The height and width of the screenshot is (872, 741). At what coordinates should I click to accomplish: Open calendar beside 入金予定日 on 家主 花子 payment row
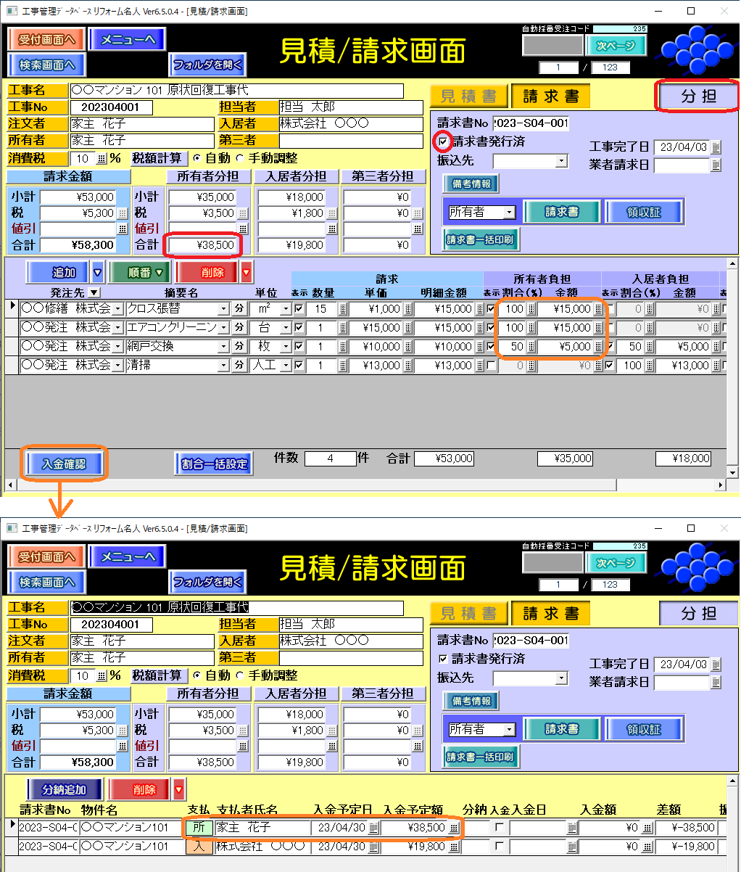click(x=373, y=828)
